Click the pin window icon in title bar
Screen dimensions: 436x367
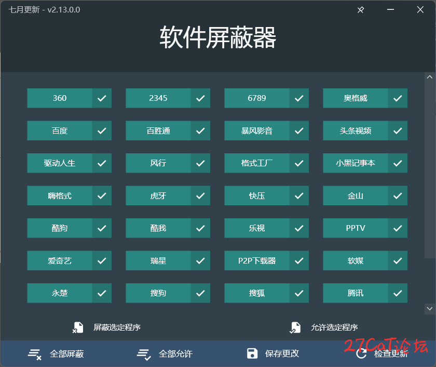[360, 10]
